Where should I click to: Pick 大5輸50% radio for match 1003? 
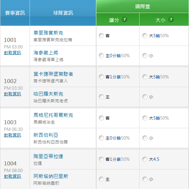145,118
